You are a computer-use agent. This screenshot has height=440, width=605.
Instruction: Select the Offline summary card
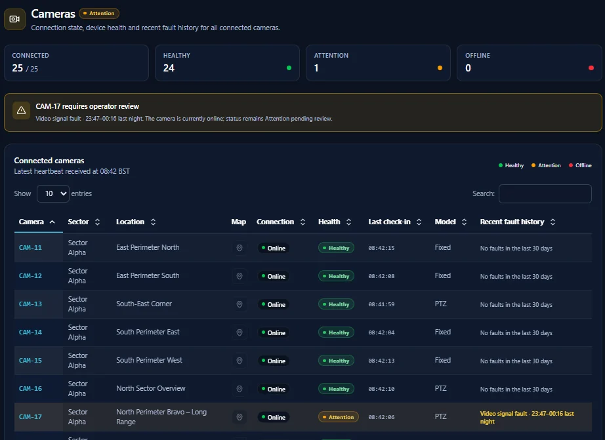[530, 63]
